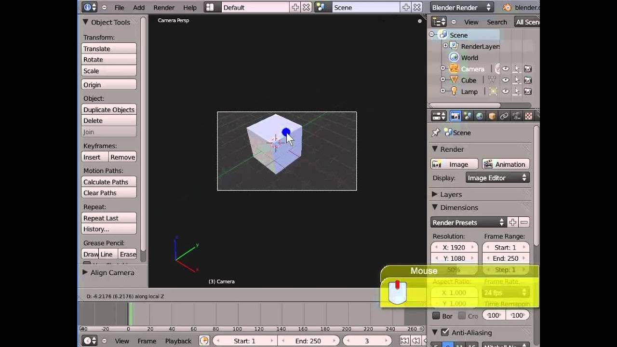The image size is (617, 347).
Task: Collapse the Scene tree in outliner
Action: pos(432,35)
